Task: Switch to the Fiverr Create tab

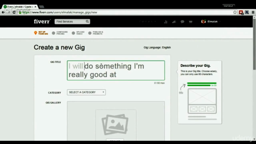Action: tap(20, 7)
